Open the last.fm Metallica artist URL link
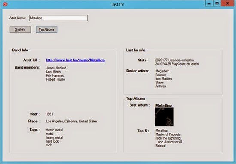Viewport: 236px width, 164px height. tap(75, 60)
